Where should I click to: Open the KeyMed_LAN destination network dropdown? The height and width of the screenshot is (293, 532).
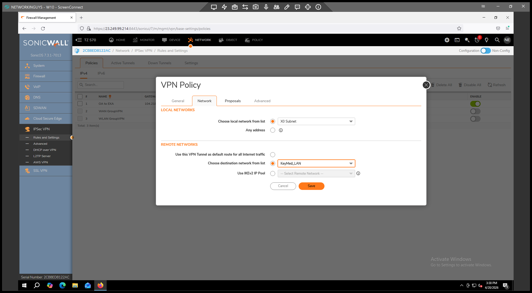coord(316,164)
